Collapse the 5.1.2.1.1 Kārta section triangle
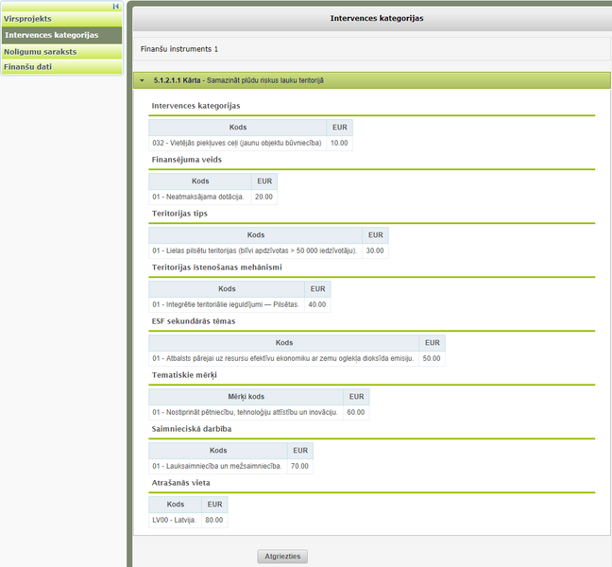 (x=142, y=80)
